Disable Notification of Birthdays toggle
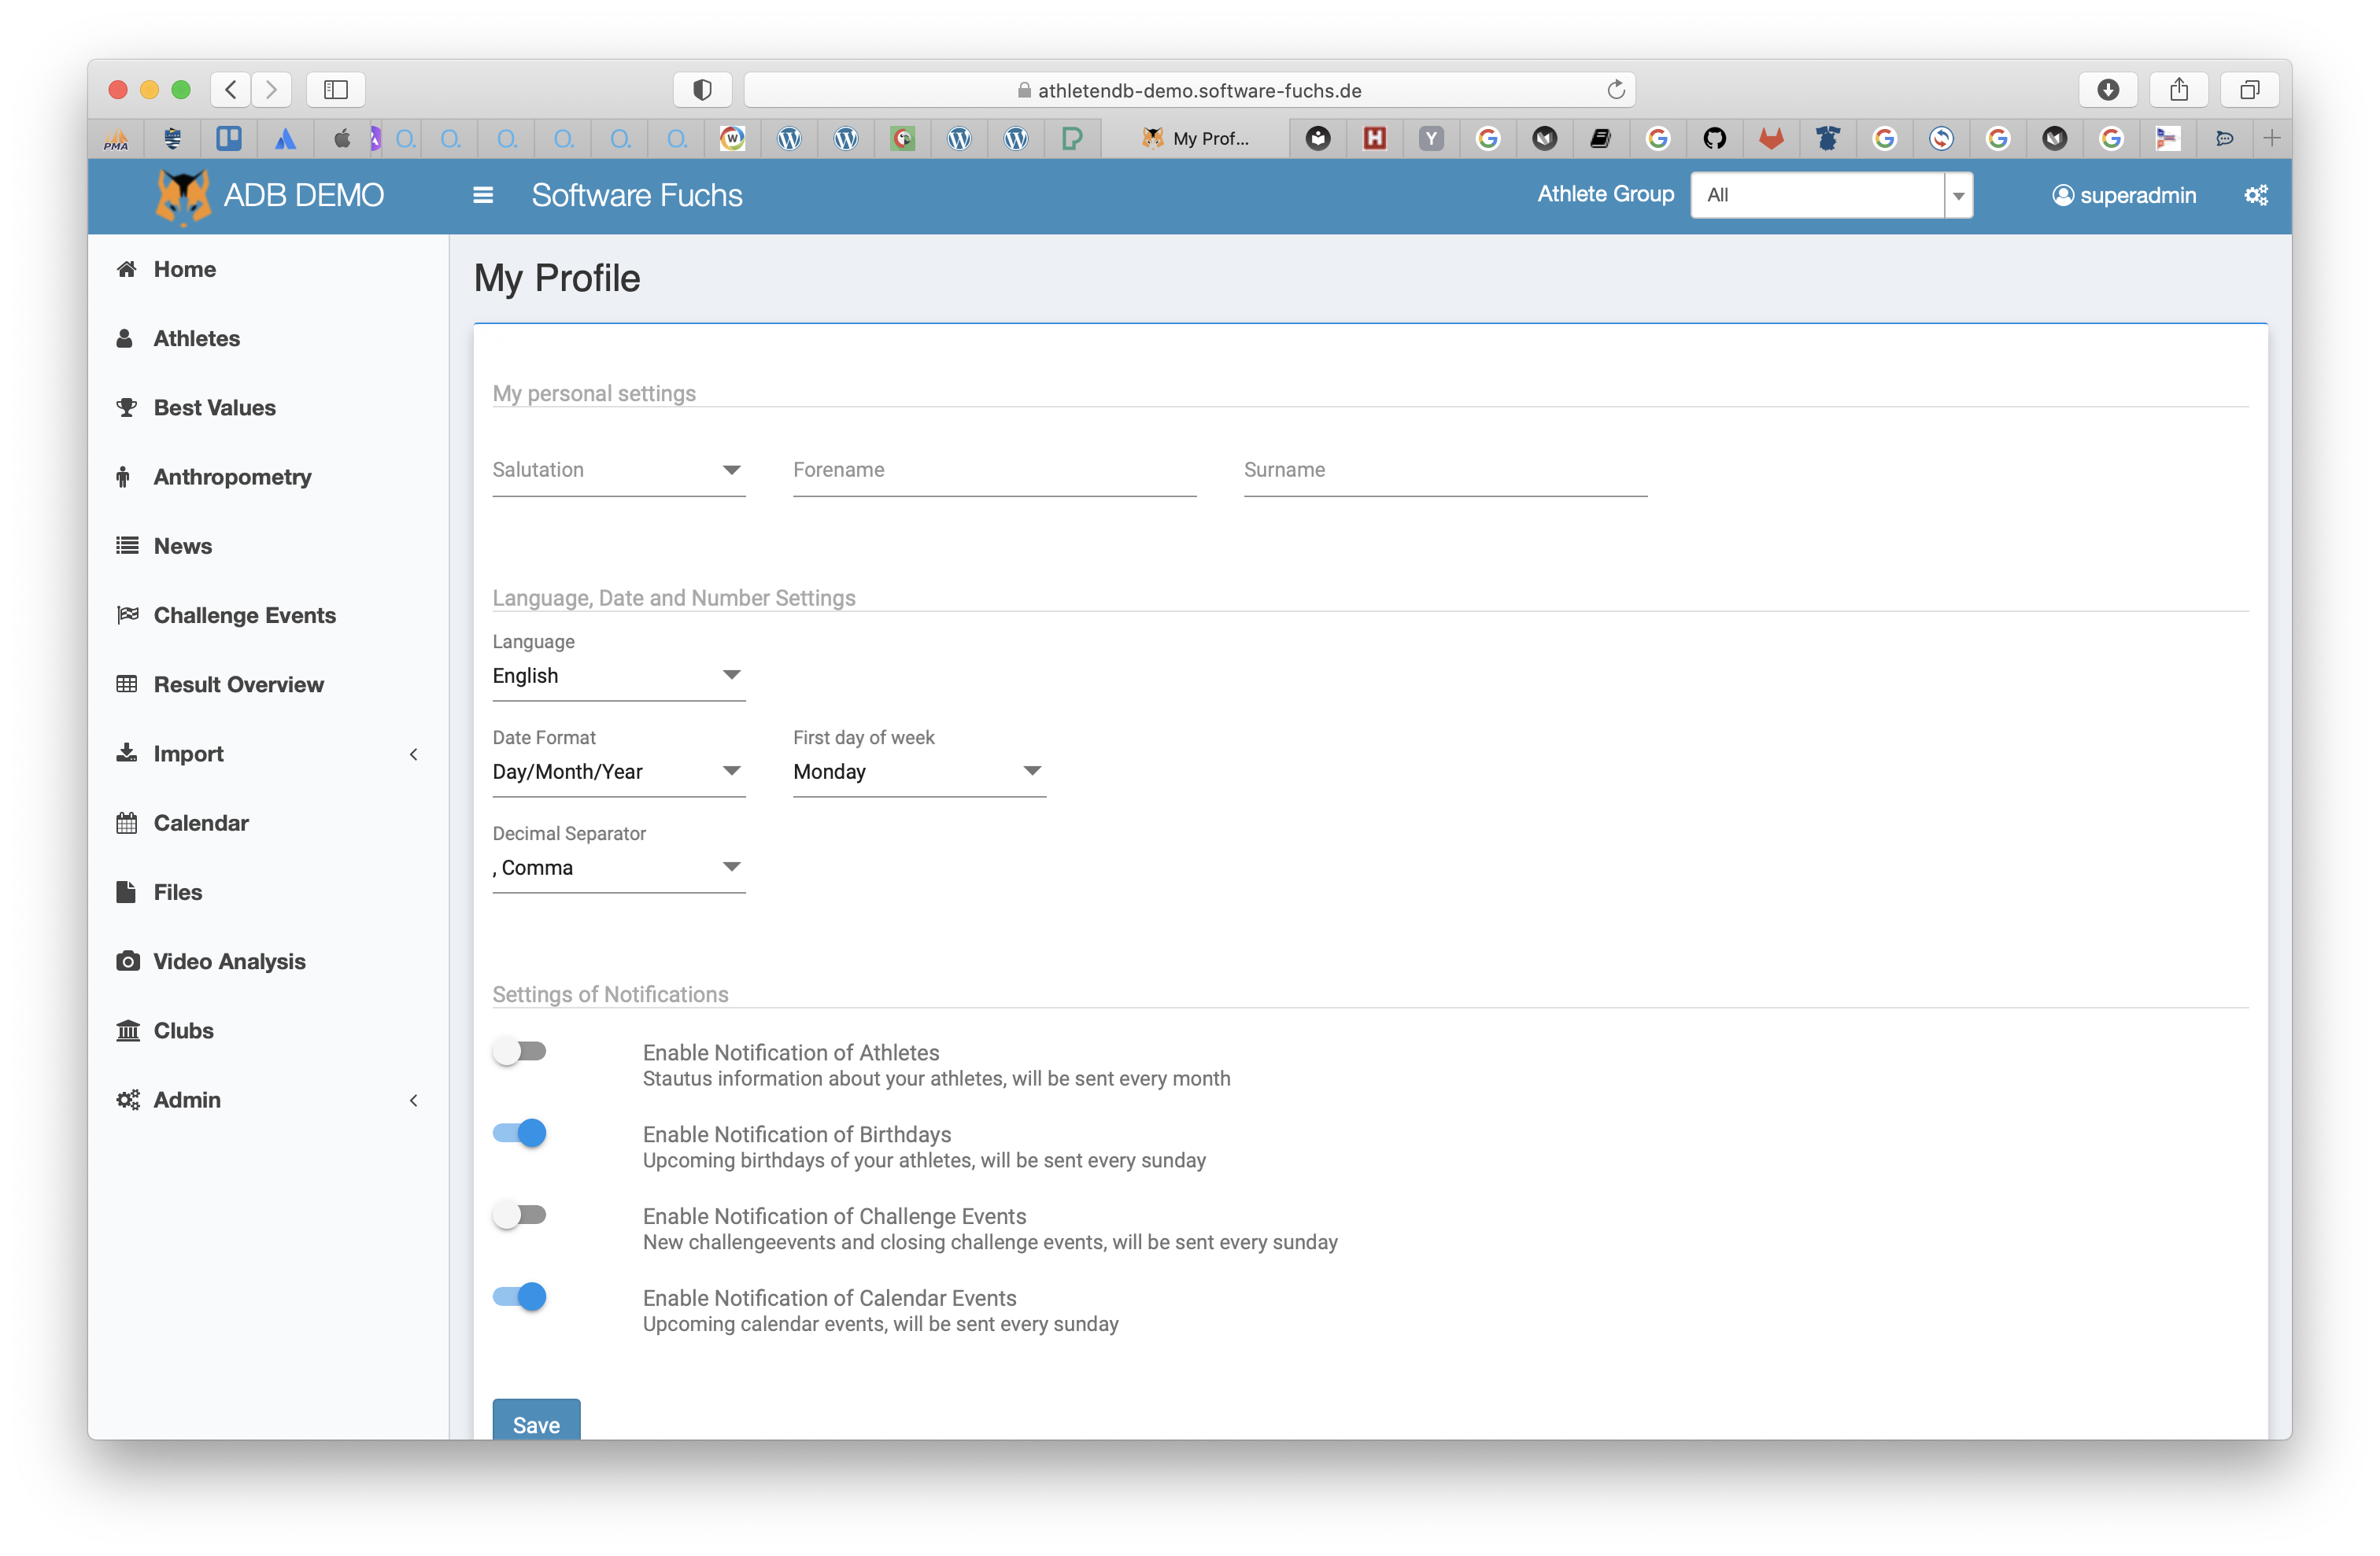 [x=519, y=1134]
